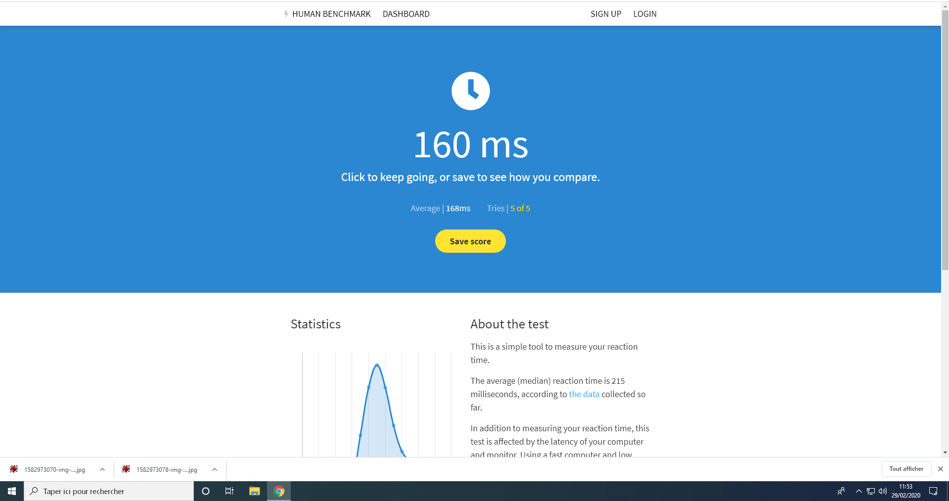
Task: Open the Windows Start menu
Action: [12, 491]
